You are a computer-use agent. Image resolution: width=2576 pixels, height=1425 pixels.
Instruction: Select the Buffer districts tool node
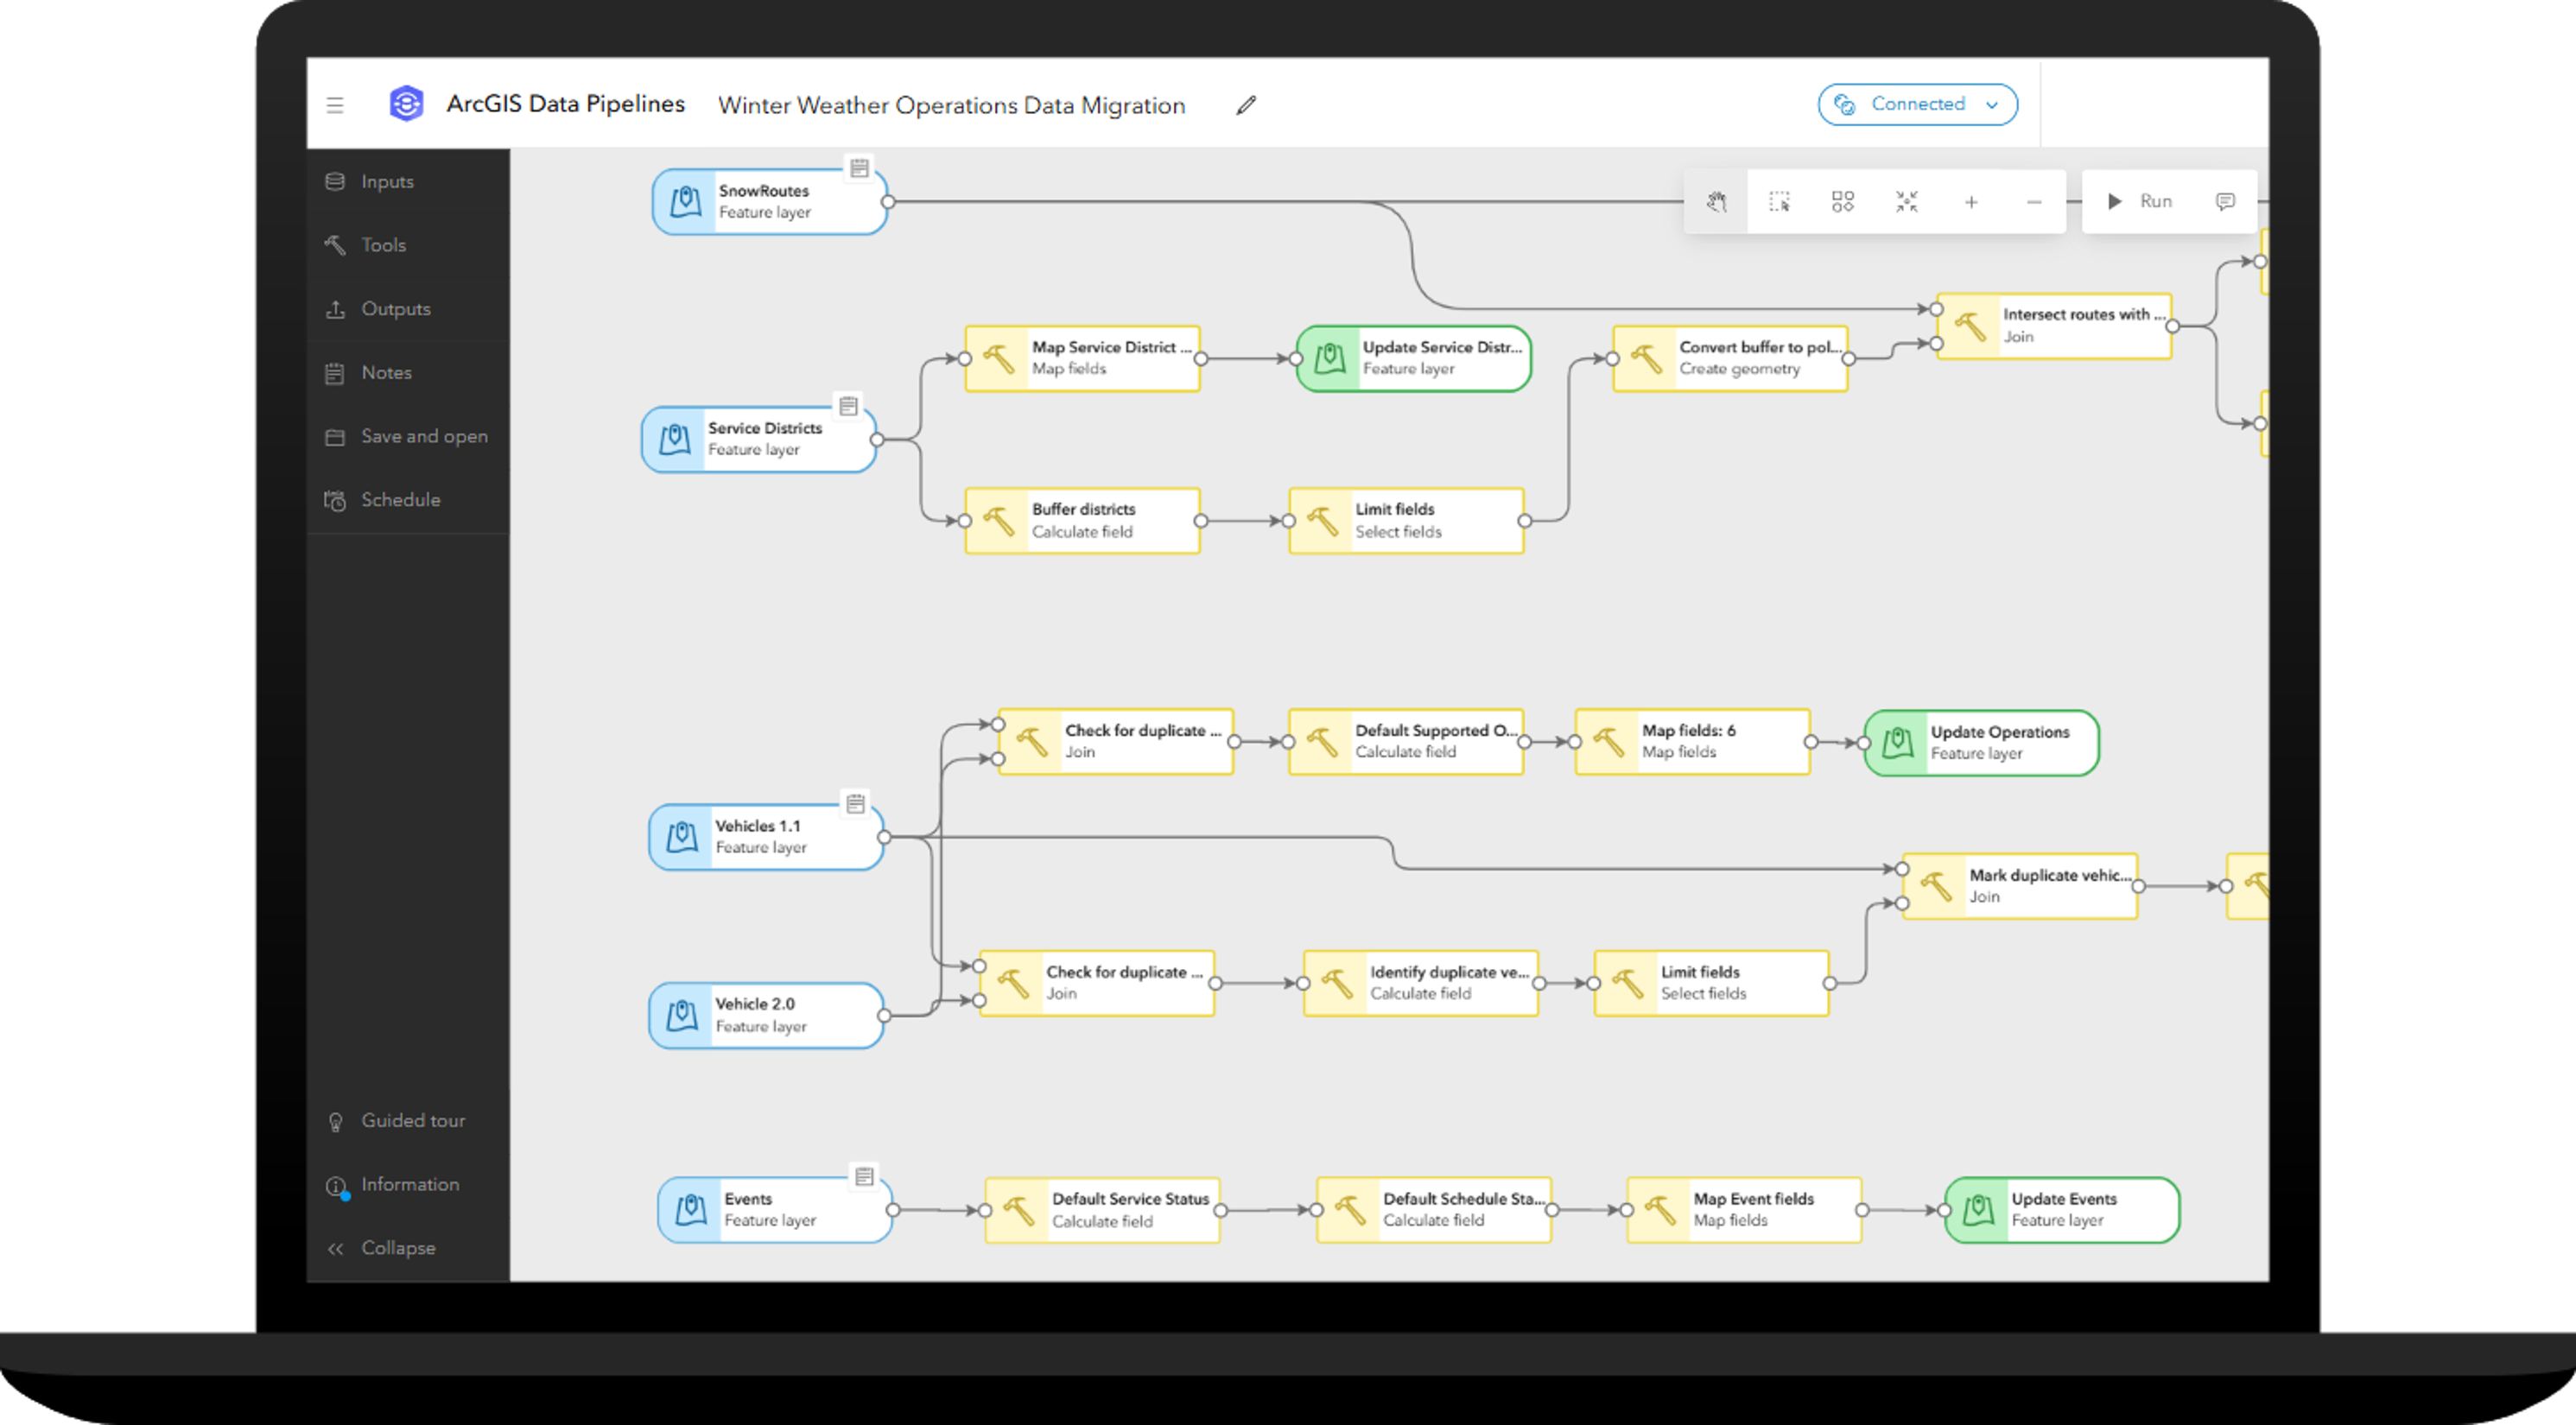(1083, 521)
